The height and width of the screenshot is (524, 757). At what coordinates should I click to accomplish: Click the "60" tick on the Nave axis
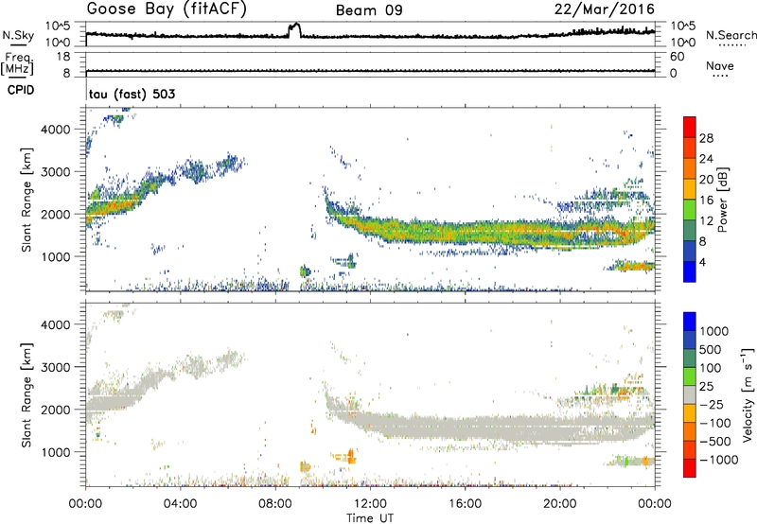point(677,57)
